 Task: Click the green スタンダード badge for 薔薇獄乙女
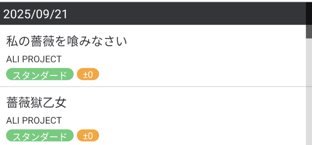tap(40, 136)
